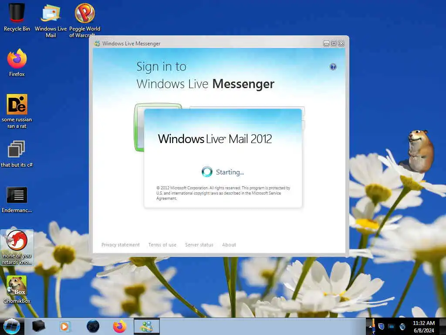Open the Recycle Bin desktop icon
Screen dimensions: 446x335
17,17
